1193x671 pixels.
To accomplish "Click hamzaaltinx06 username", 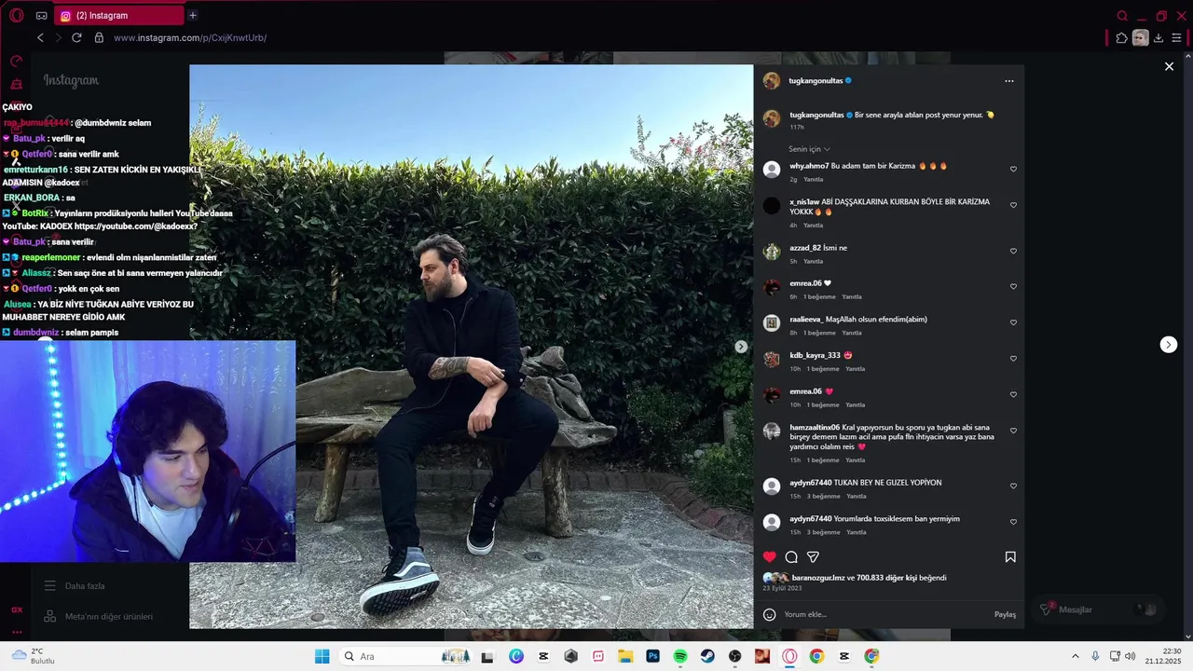I will 815,428.
